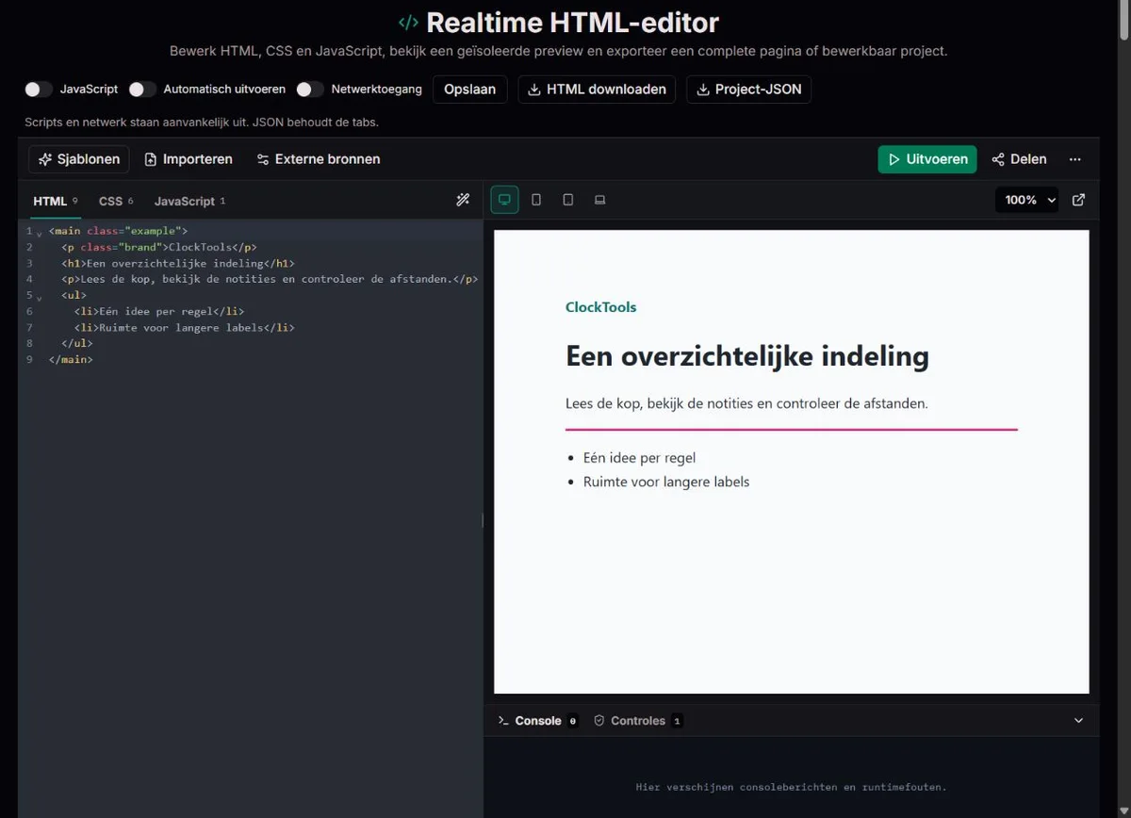The image size is (1131, 818).
Task: Switch to the CSS tab
Action: click(116, 201)
